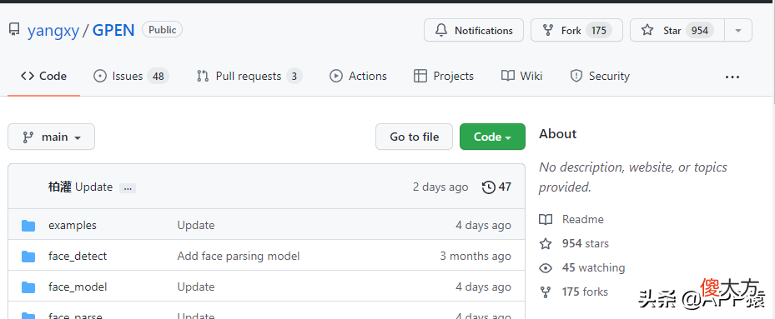This screenshot has height=319, width=775.
Task: Open the yangxy owner profile link
Action: [53, 31]
